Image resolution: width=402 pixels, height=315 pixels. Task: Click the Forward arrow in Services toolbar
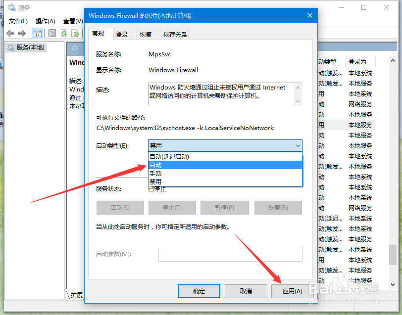[22, 33]
